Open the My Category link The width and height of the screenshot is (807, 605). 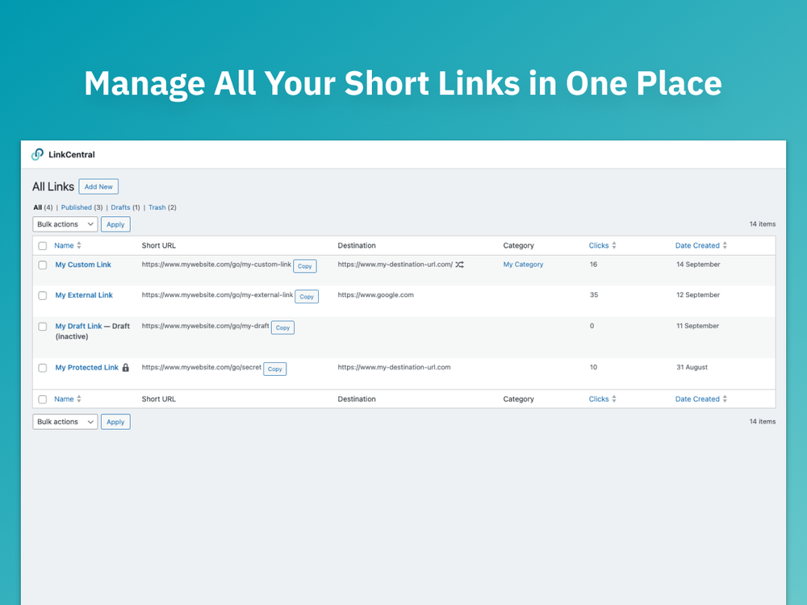pyautogui.click(x=523, y=264)
